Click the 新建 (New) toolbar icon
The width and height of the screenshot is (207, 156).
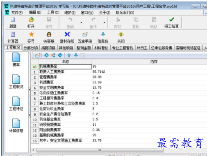pos(13,20)
